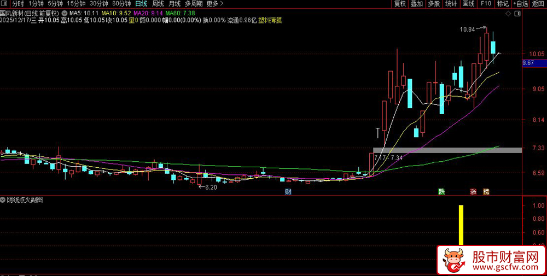547x276 pixels.
Task: Open the F10 company info
Action: coord(486,4)
